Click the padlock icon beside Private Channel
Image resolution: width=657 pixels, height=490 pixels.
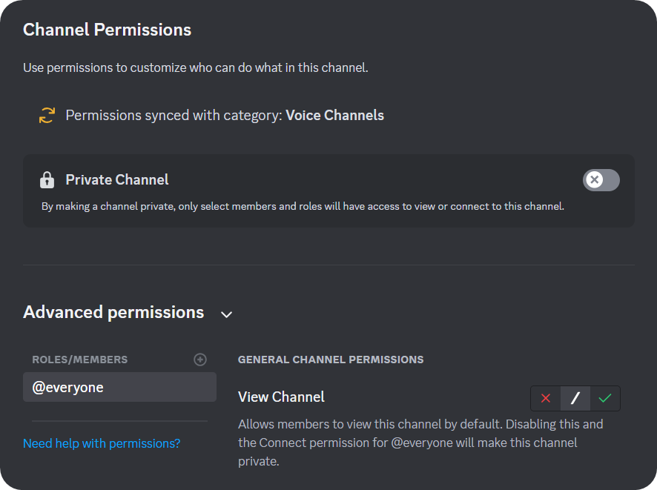[47, 179]
